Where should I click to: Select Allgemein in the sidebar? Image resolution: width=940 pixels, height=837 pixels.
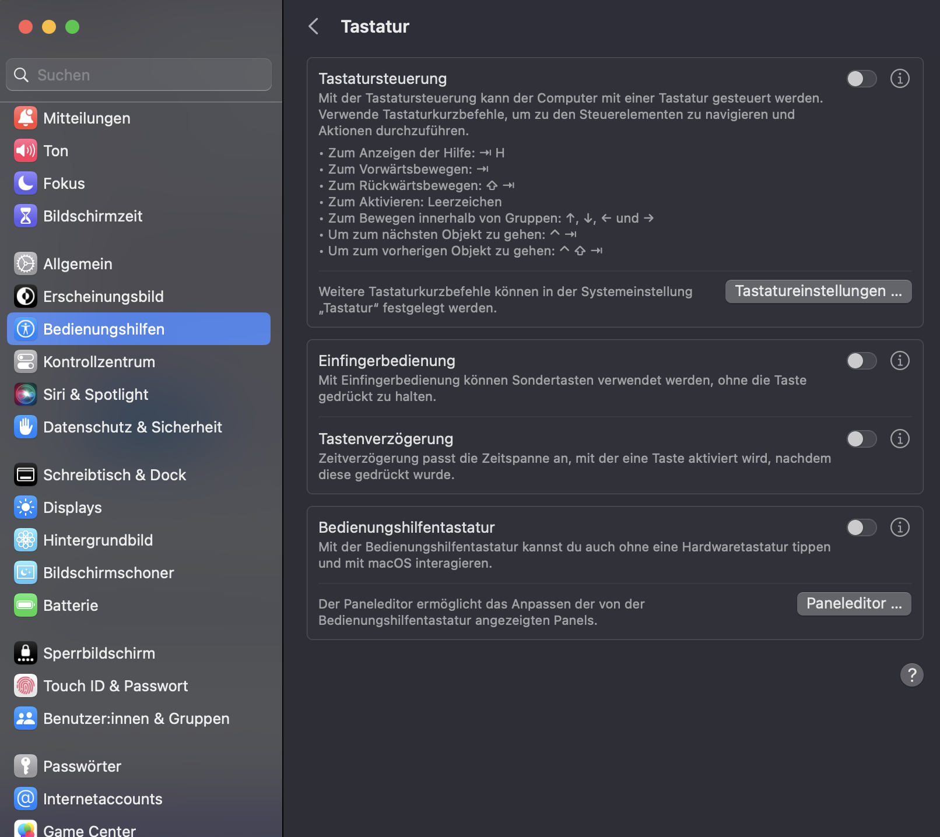pyautogui.click(x=78, y=264)
